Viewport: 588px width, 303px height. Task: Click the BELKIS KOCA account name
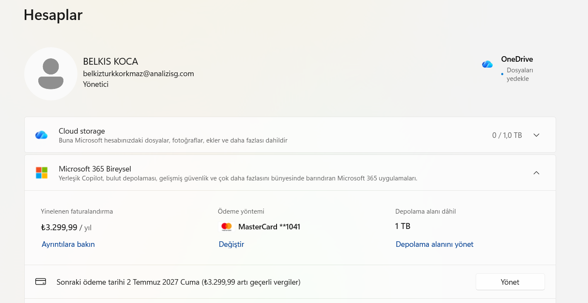111,62
